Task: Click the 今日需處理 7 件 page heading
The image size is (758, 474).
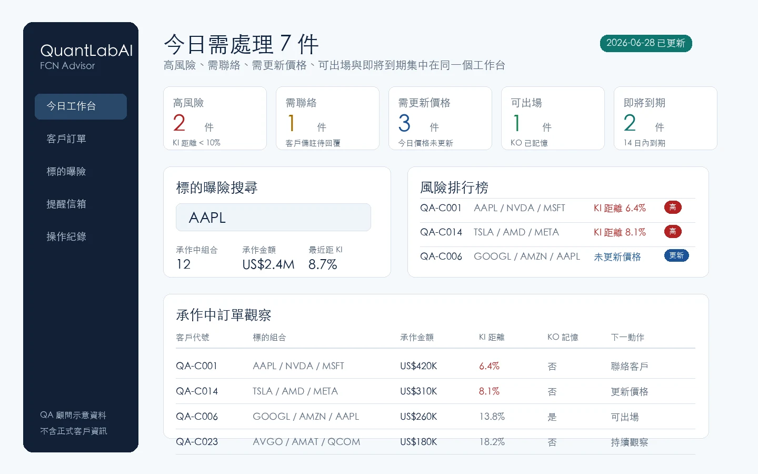Action: [x=241, y=44]
